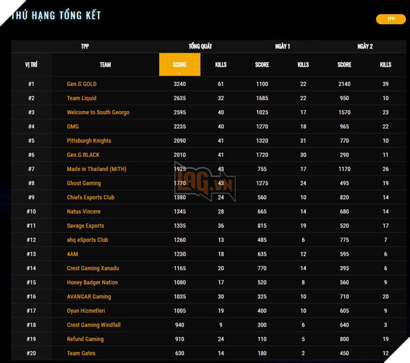Click Natus Vincere overall score 1345
This screenshot has height=363, width=410.
click(180, 211)
